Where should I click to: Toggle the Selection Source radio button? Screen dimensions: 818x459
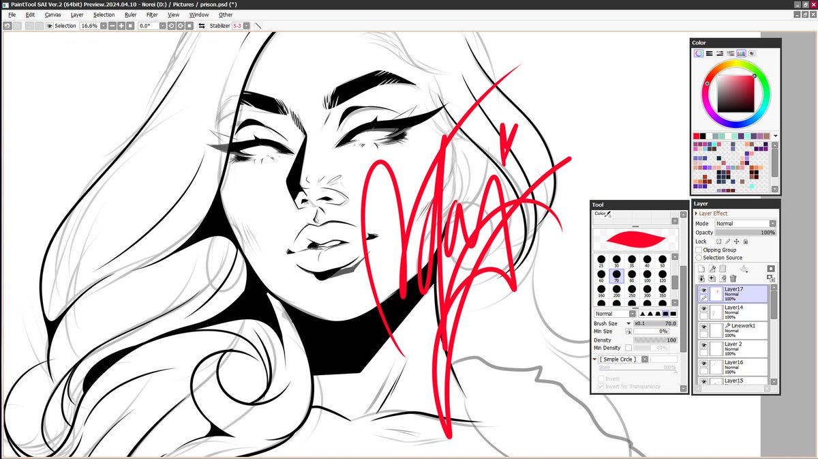coord(699,258)
